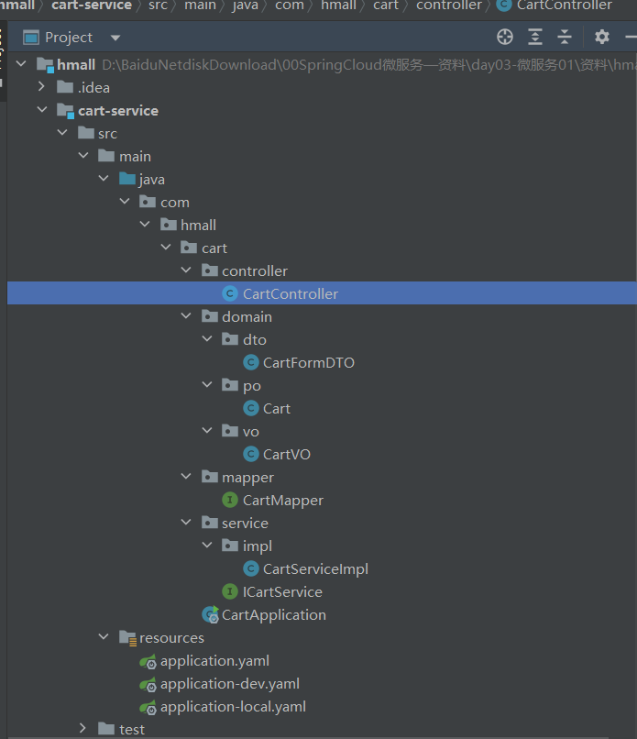Click the Project view window icon

(x=31, y=38)
